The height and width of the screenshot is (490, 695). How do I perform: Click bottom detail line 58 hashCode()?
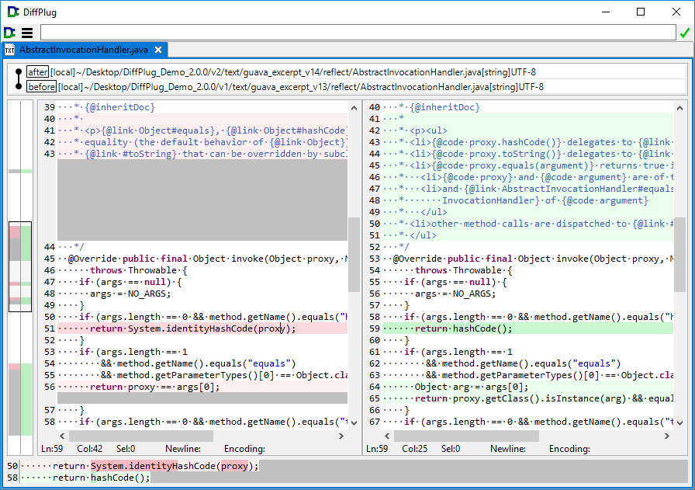click(x=120, y=478)
